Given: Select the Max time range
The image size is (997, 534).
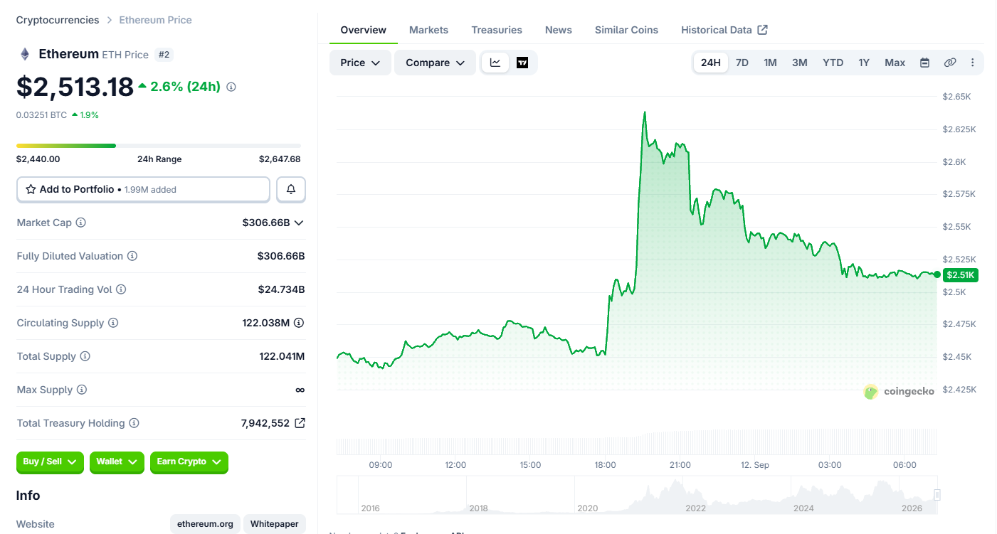Looking at the screenshot, I should click(x=895, y=63).
